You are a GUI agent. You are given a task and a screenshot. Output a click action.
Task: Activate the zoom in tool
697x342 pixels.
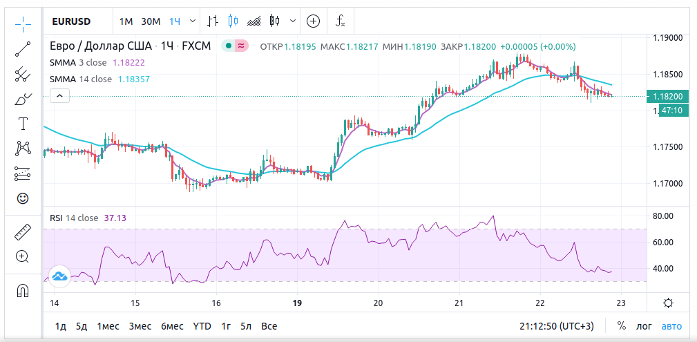click(x=23, y=256)
